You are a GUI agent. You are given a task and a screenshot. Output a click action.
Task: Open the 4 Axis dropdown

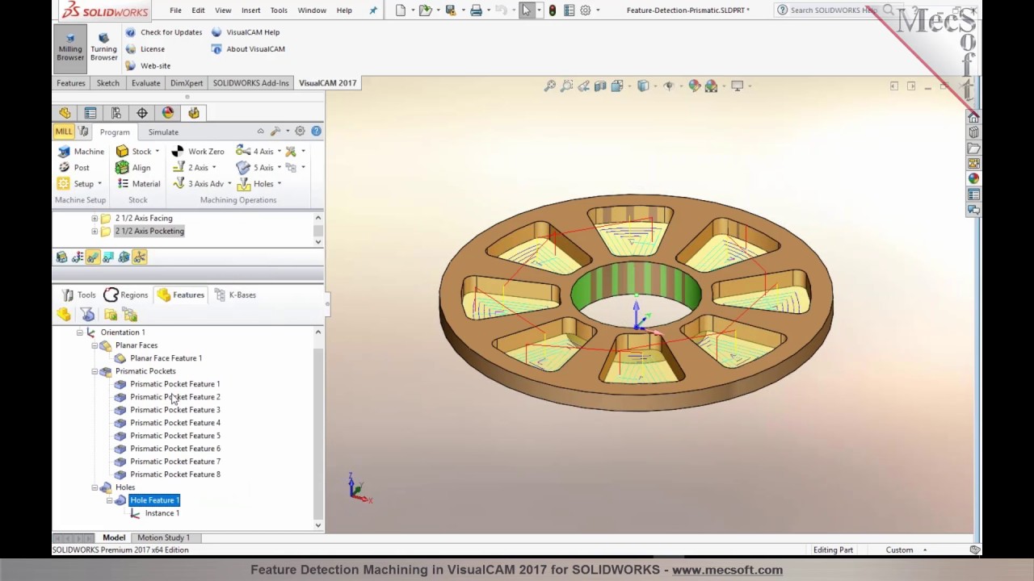(x=258, y=152)
